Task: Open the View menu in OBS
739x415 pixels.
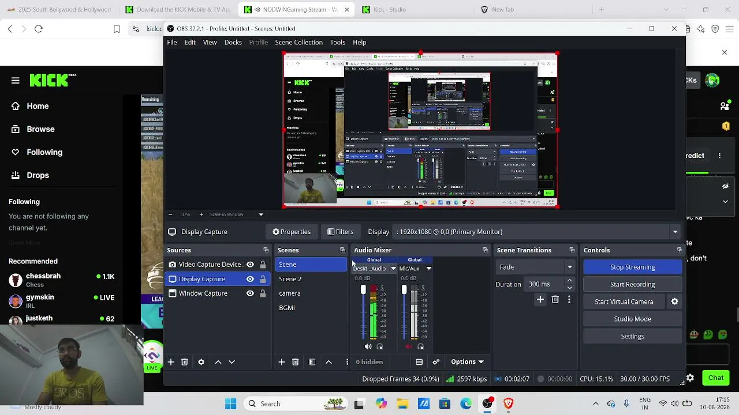Action: coord(210,42)
